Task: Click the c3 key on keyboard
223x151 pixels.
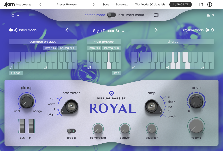Action: tap(89, 66)
